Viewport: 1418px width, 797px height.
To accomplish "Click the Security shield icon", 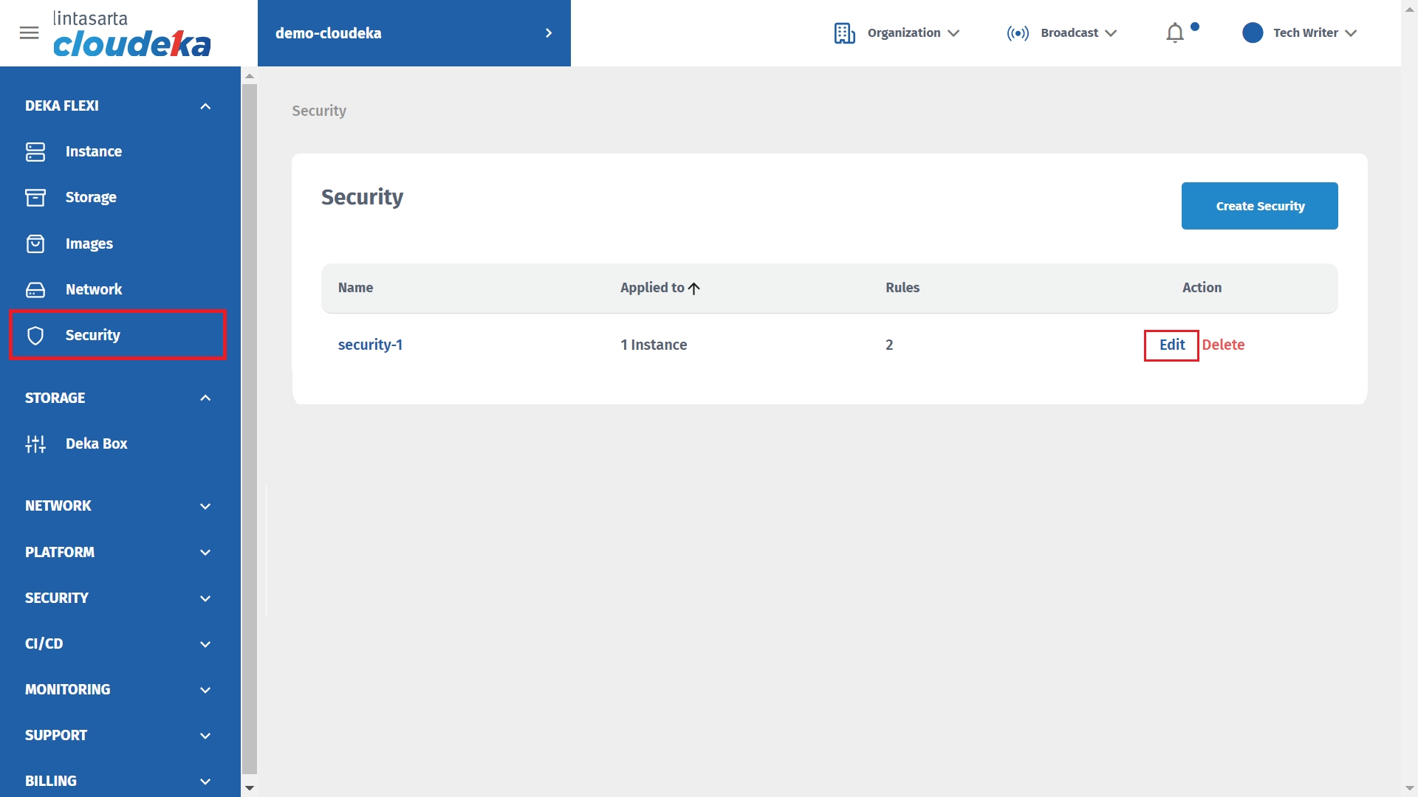I will tap(35, 335).
